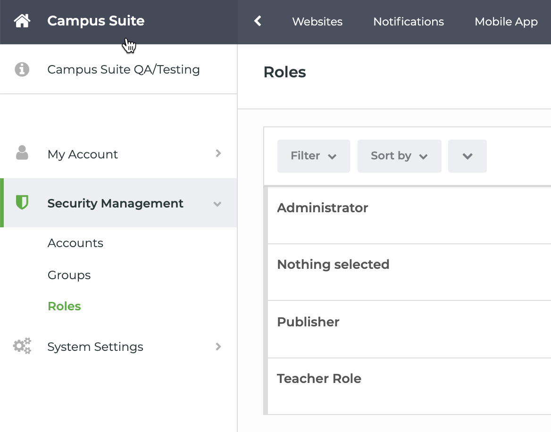Expand the My Account section
Screen dimensions: 551x432
217,153
